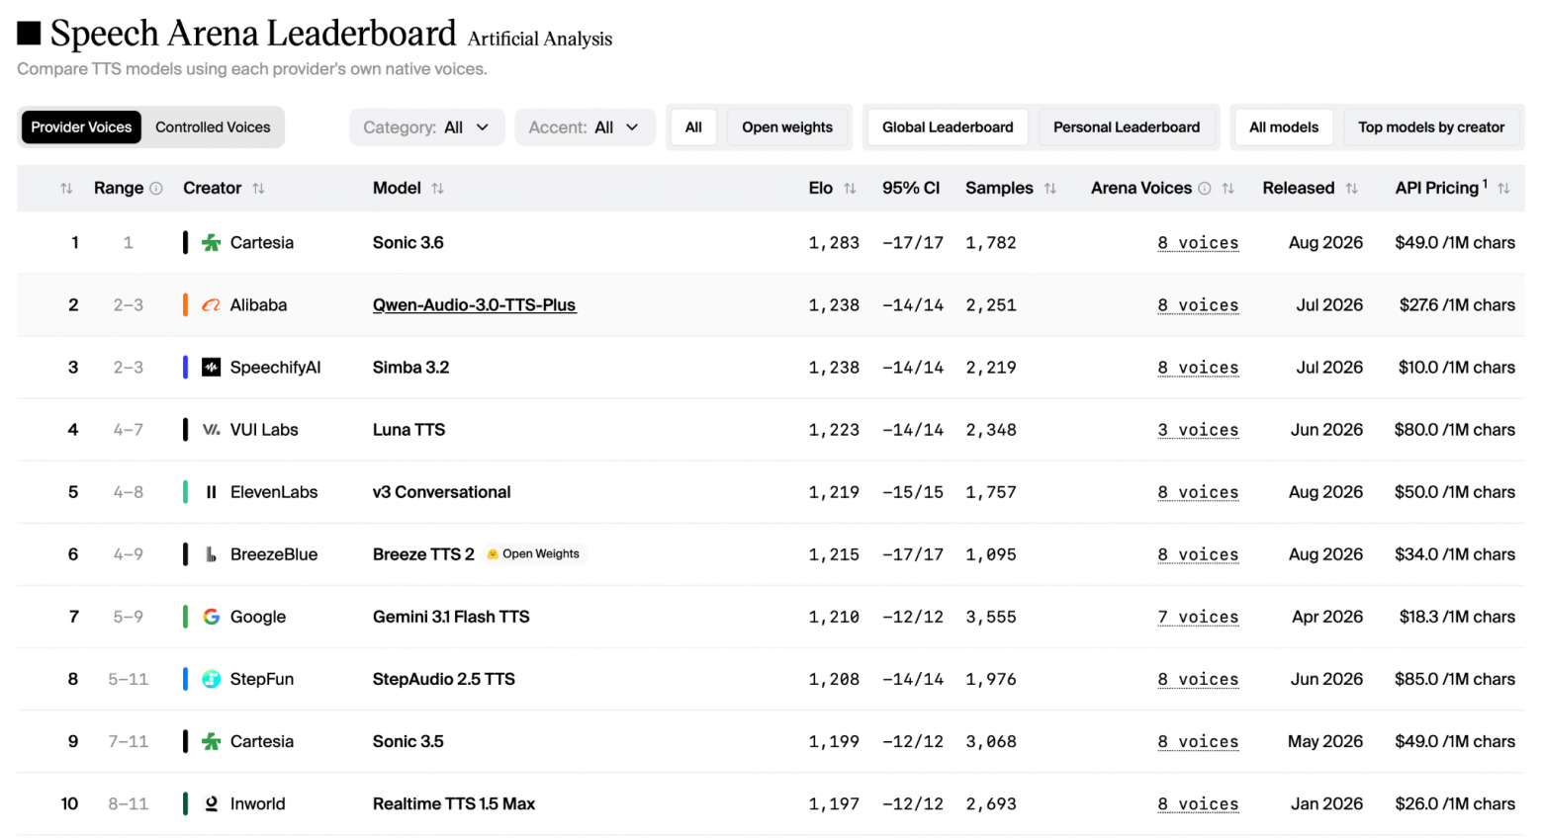Viewport: 1543px width, 839px height.
Task: Click Cartesia logo in Sonic 3.5 row
Action: coord(212,741)
